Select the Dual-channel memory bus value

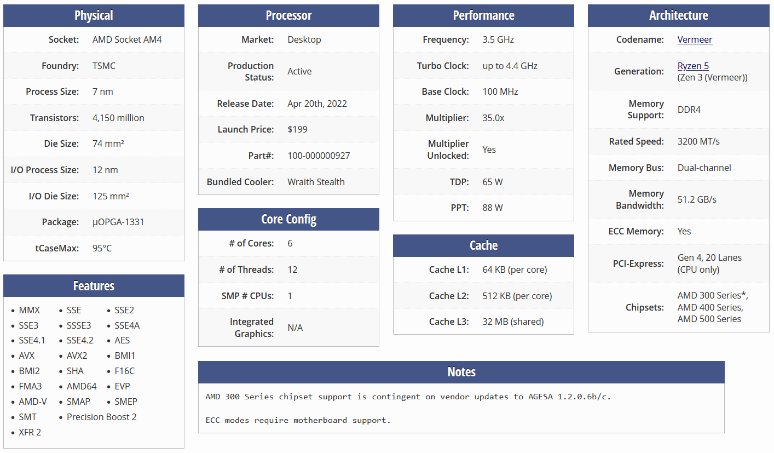tap(704, 168)
